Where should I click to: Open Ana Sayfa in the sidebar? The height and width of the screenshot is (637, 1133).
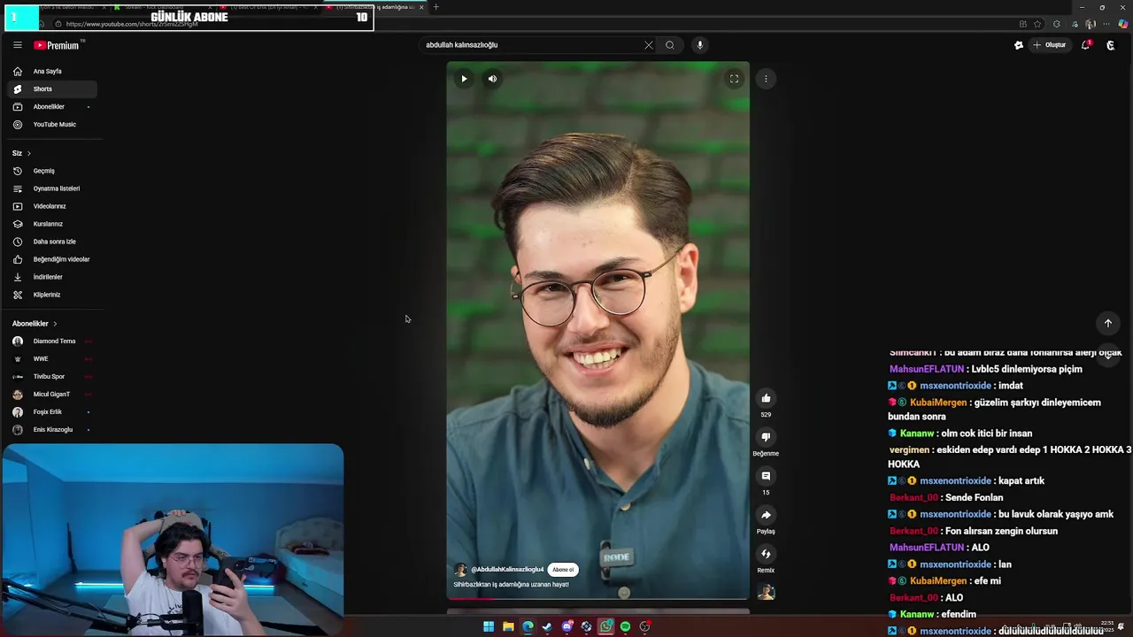point(53,71)
